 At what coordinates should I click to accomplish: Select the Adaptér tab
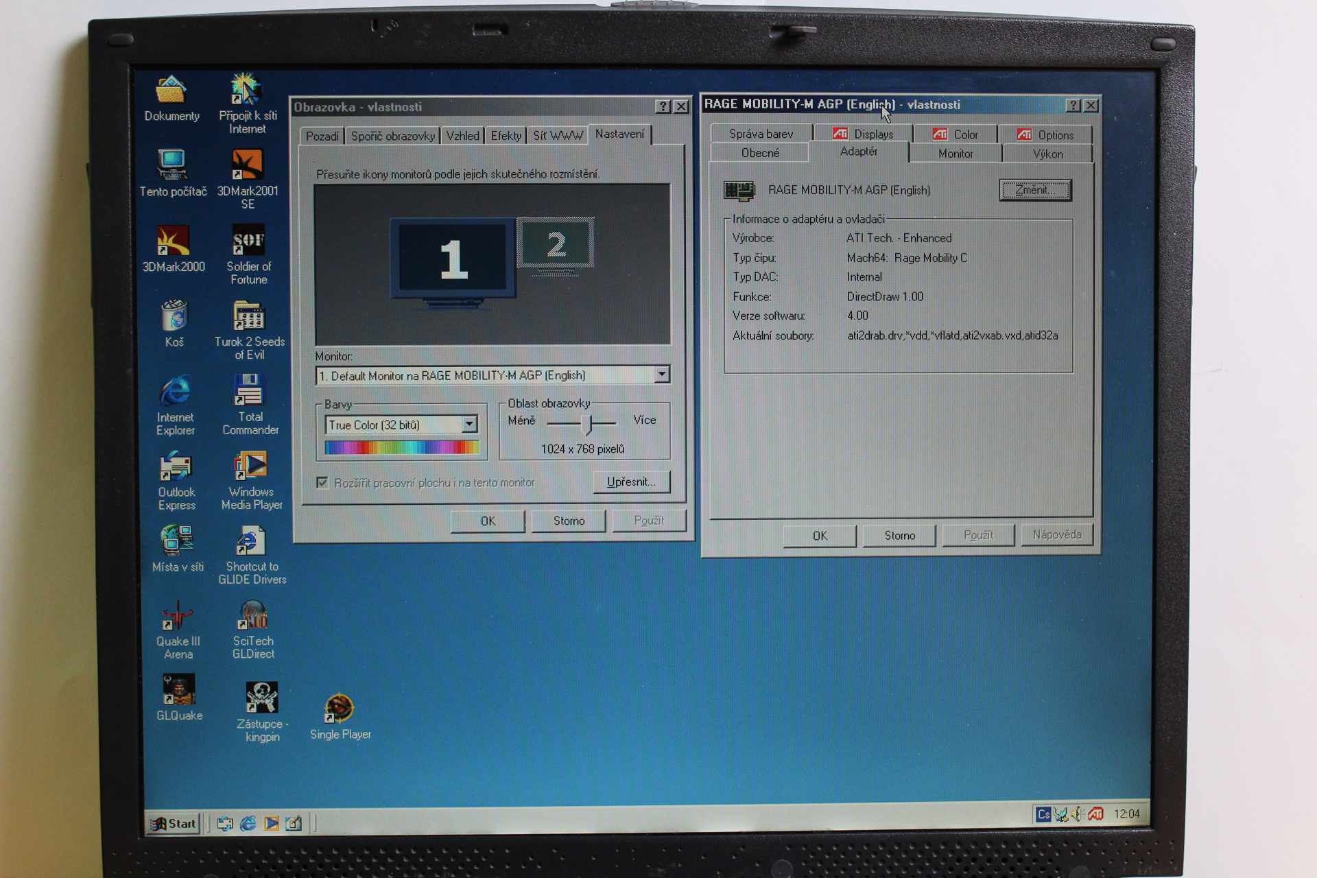click(x=859, y=152)
